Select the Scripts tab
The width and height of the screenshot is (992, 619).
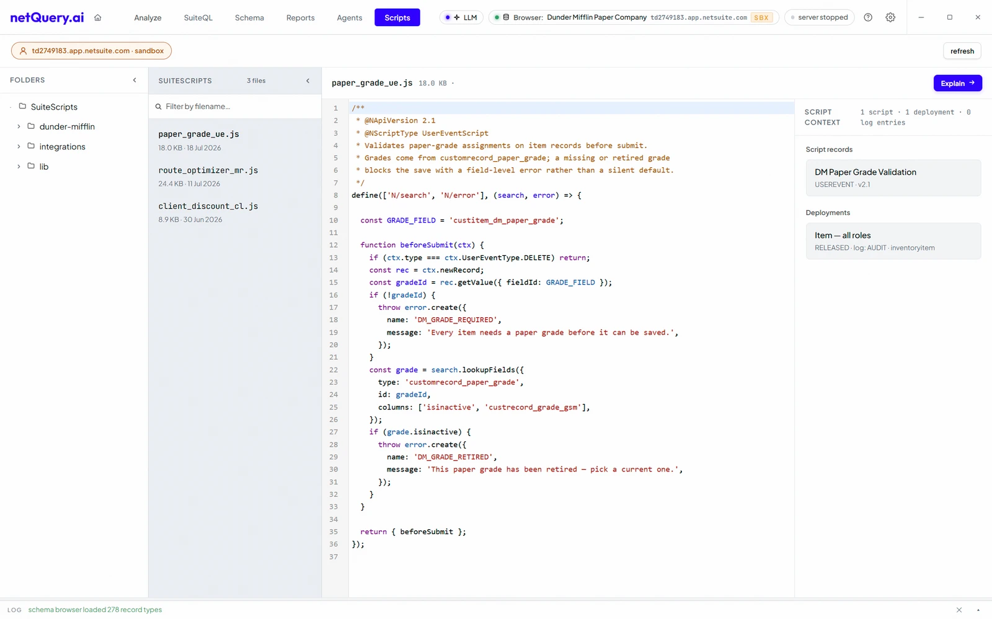point(397,17)
